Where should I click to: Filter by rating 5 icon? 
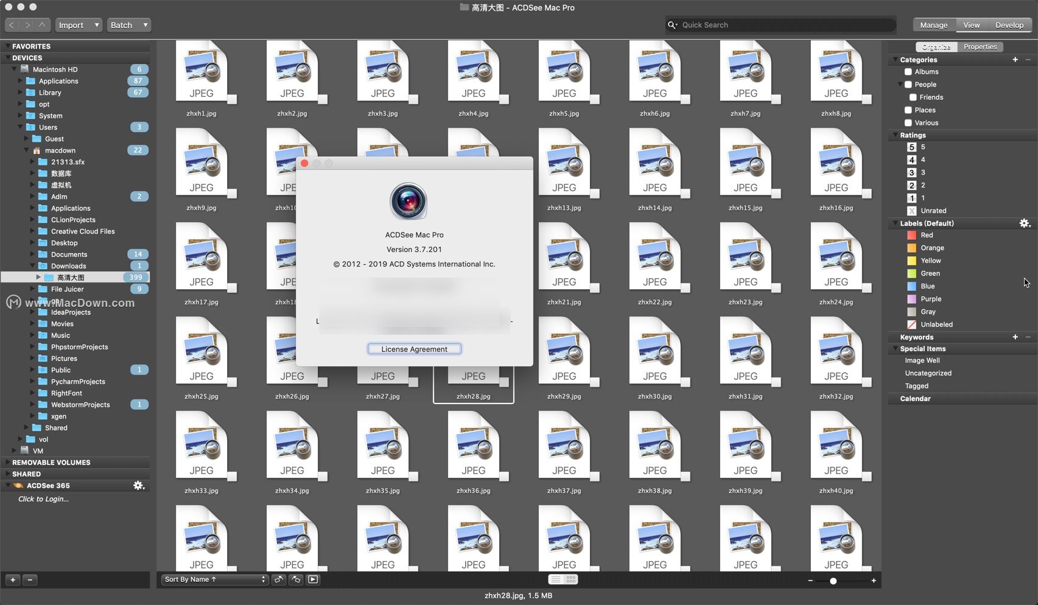[911, 147]
